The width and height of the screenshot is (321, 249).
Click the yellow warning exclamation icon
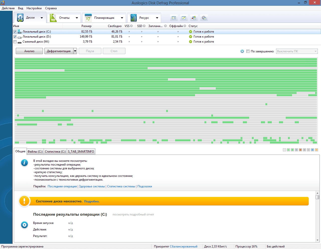(24, 201)
